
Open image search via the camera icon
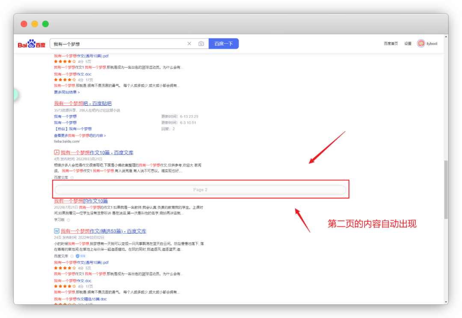click(201, 44)
